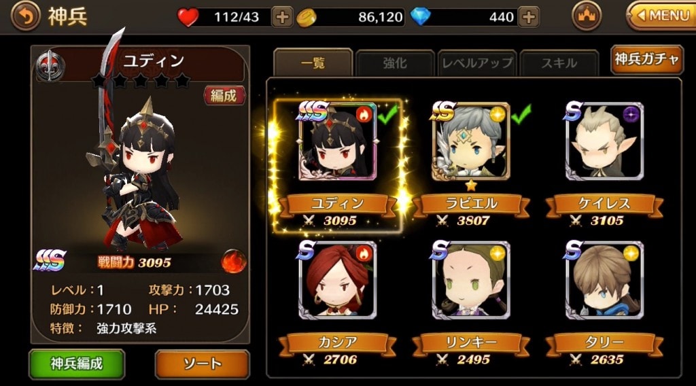Open the MENU button

click(x=661, y=16)
